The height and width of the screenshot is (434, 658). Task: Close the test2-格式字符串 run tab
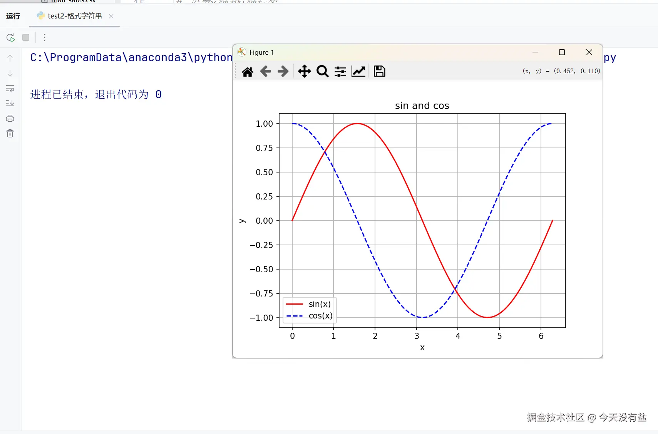click(111, 16)
